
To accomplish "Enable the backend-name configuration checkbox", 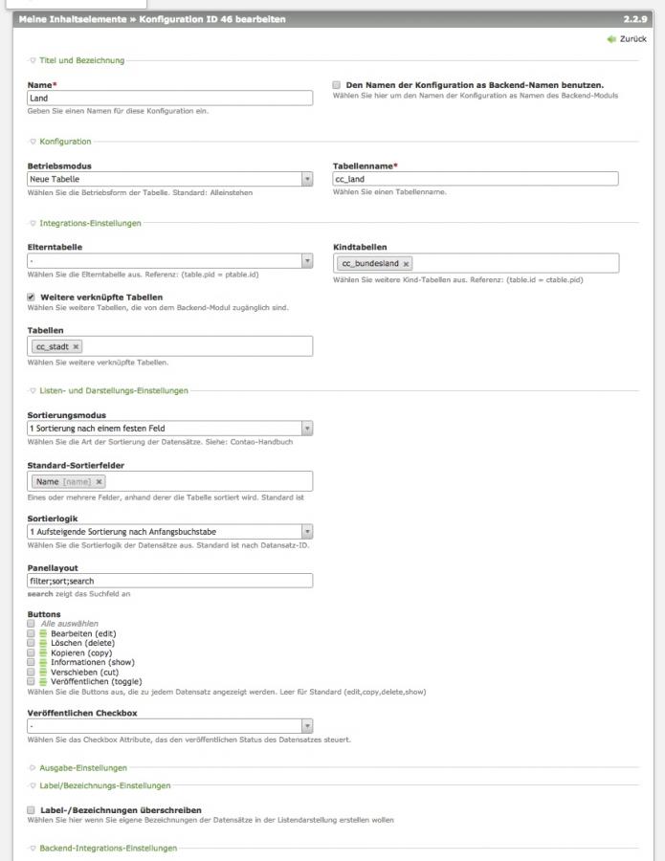I will point(337,85).
